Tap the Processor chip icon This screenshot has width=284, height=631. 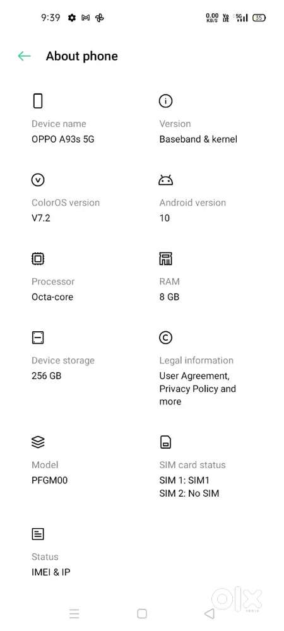(x=37, y=259)
